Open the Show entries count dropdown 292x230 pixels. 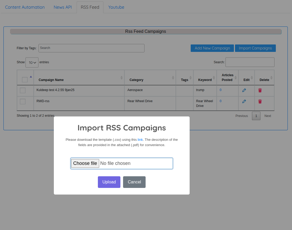point(32,62)
